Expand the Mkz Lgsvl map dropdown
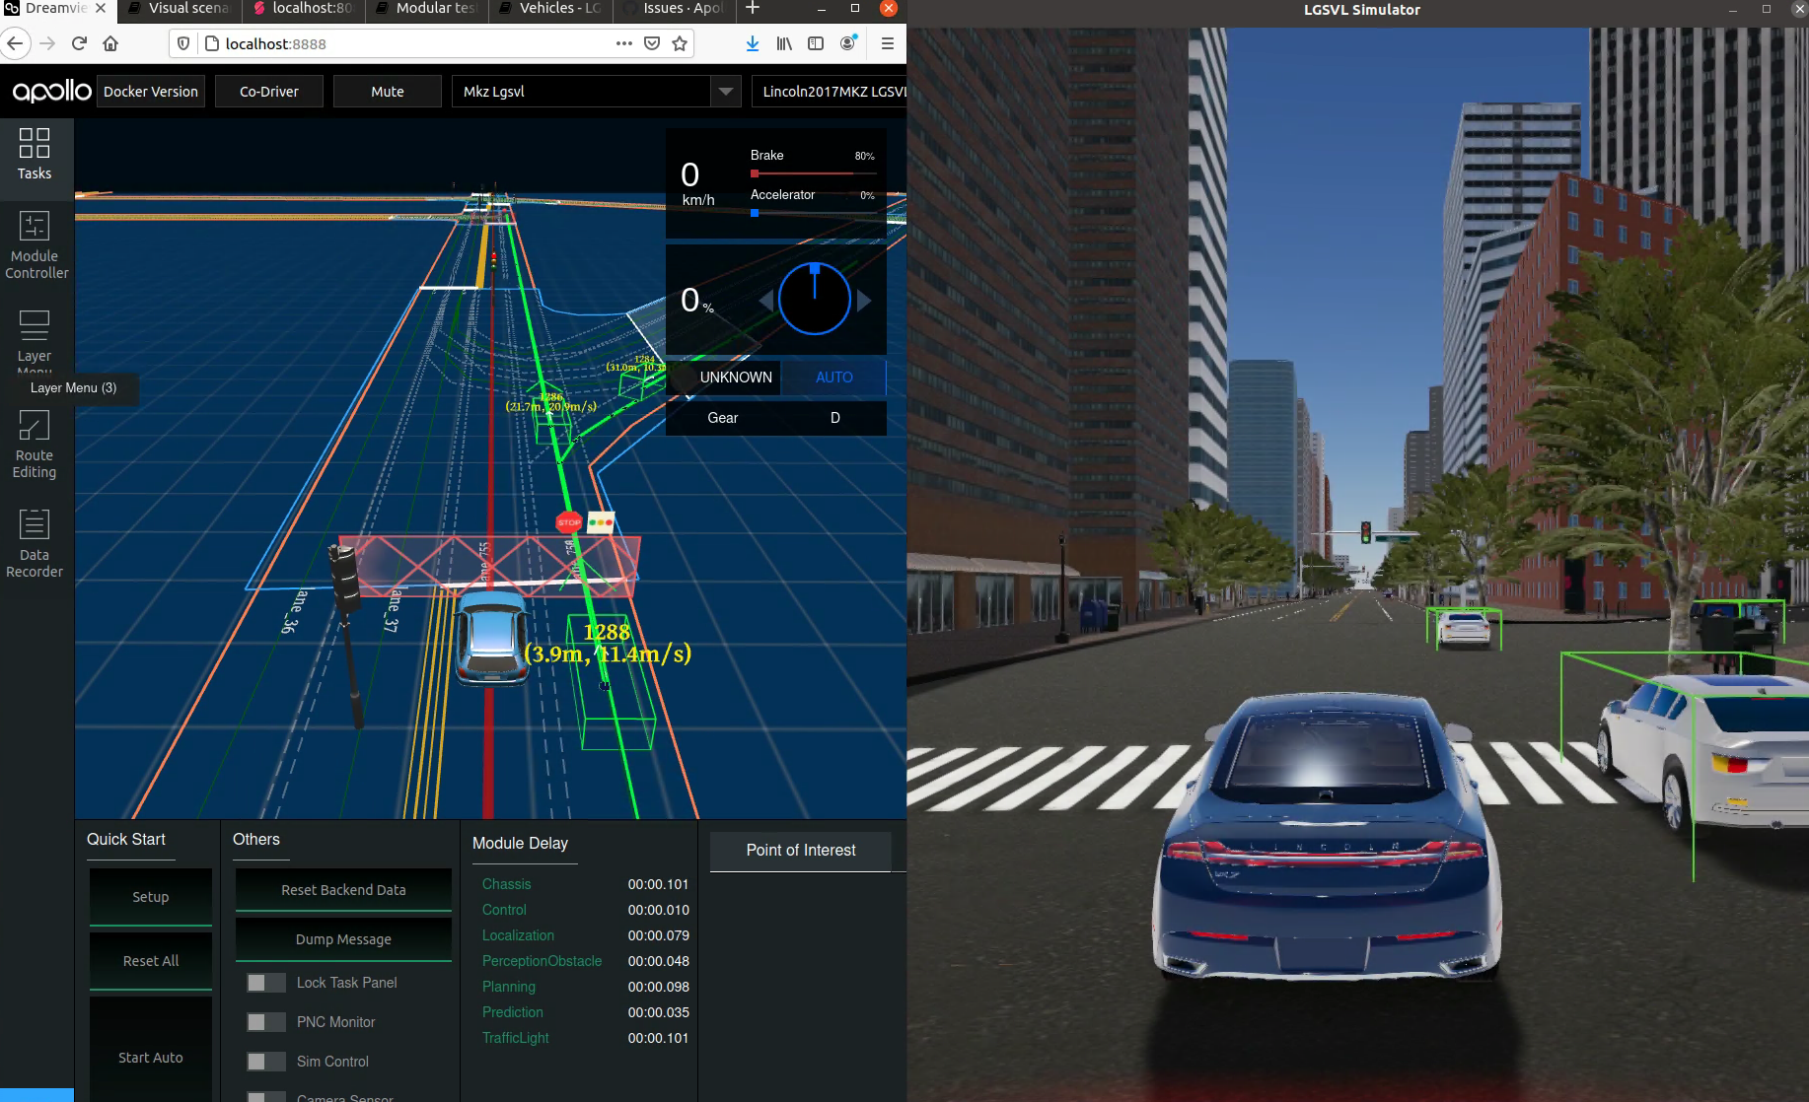The width and height of the screenshot is (1809, 1102). pyautogui.click(x=727, y=91)
